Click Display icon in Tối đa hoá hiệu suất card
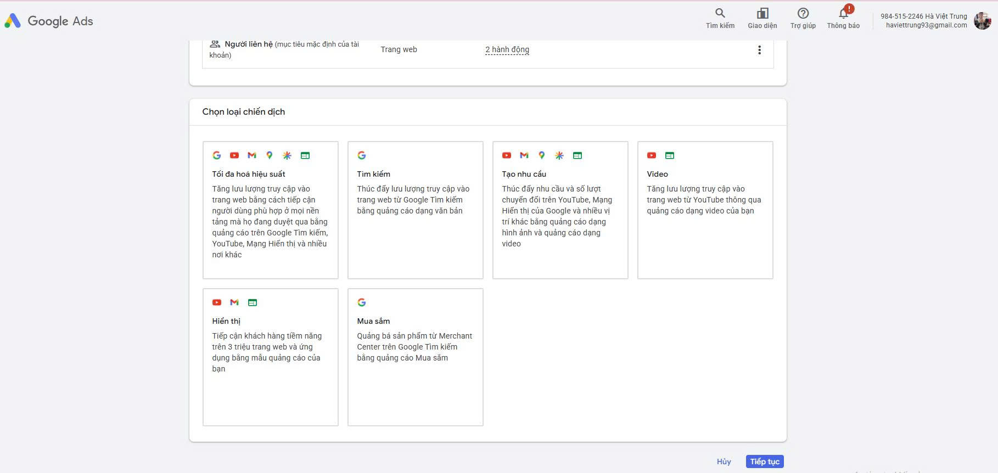This screenshot has height=473, width=998. tap(305, 155)
